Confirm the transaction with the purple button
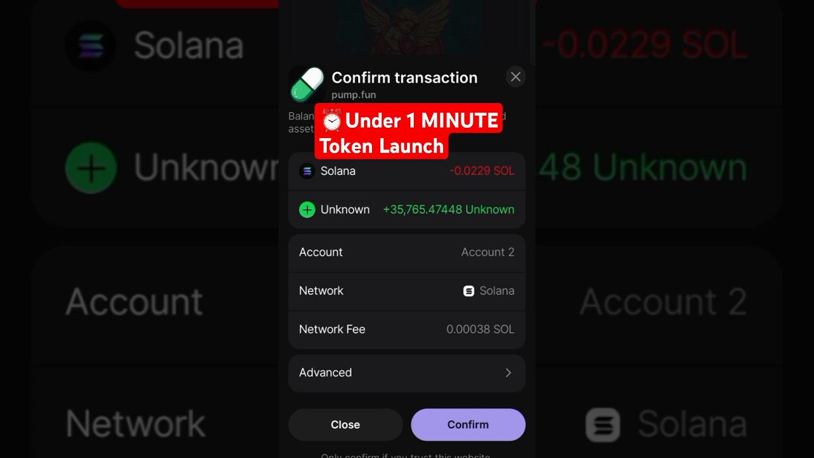This screenshot has height=458, width=814. [x=468, y=425]
